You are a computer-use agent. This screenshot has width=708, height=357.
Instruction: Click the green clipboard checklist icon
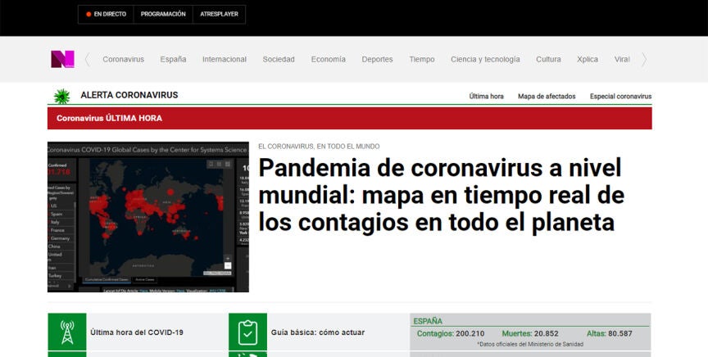click(247, 332)
